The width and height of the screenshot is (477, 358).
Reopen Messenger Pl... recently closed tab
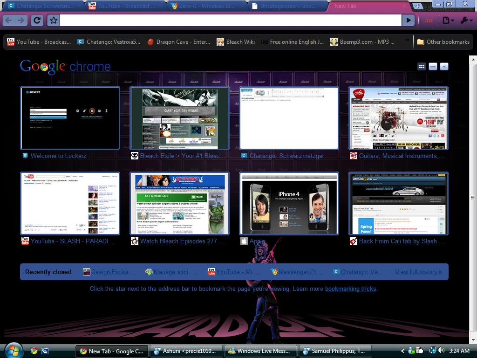click(x=296, y=272)
